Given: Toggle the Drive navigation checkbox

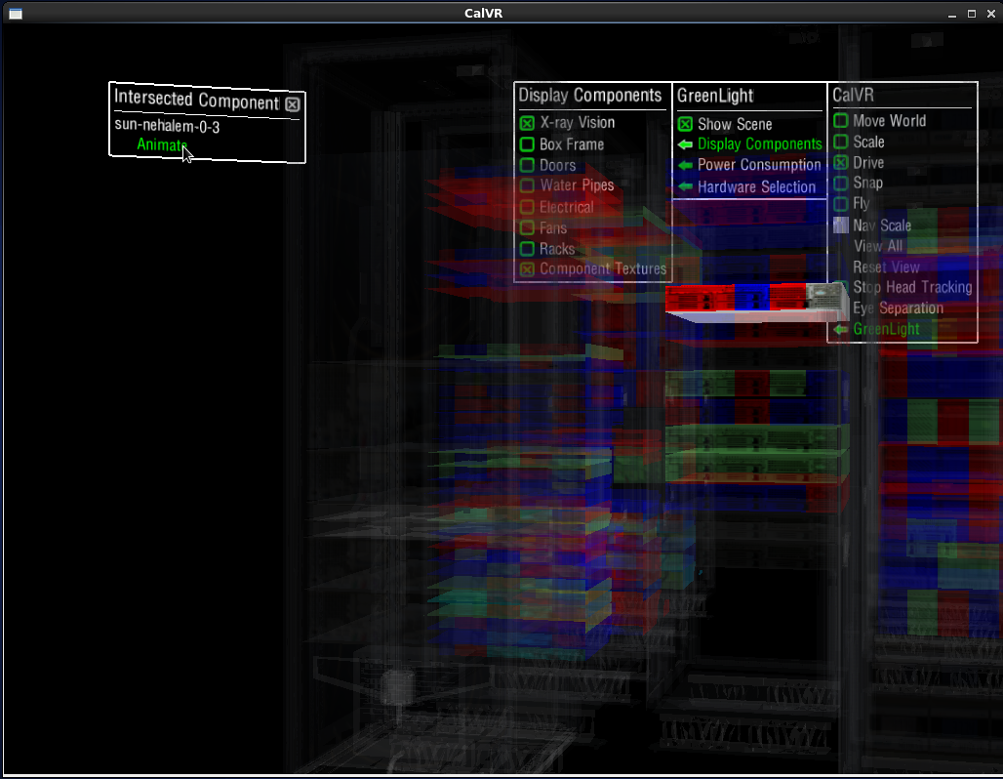Looking at the screenshot, I should 840,163.
